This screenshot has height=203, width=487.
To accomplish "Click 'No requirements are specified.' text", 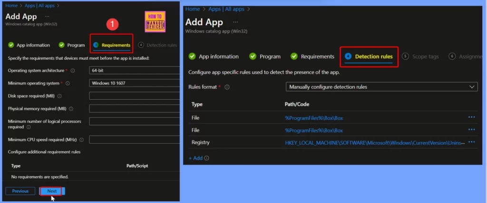I will tap(40, 176).
